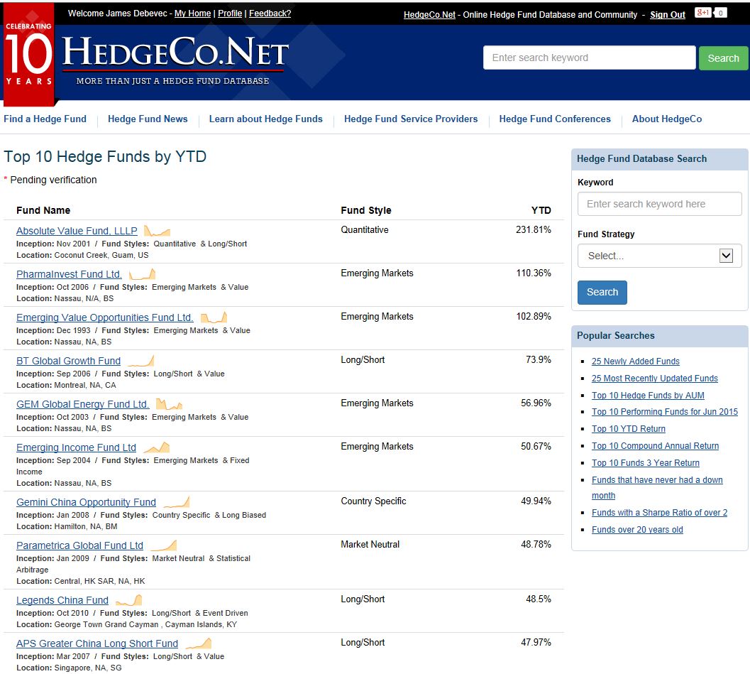Open 25 Newly Added Funds search
Screen dimensions: 750x674
pyautogui.click(x=635, y=362)
